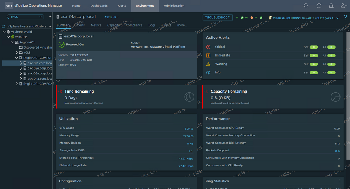Image resolution: width=350 pixels, height=189 pixels.
Task: Open the user account menu icon
Action: tap(343, 6)
